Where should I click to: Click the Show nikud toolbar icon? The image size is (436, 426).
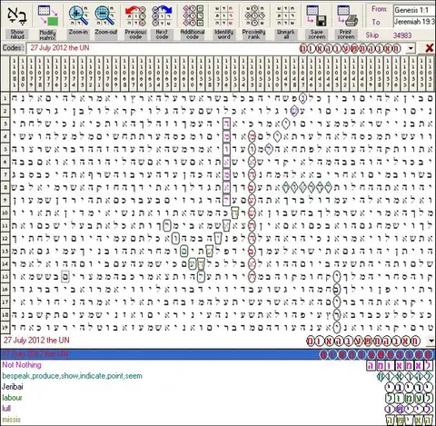pyautogui.click(x=17, y=15)
